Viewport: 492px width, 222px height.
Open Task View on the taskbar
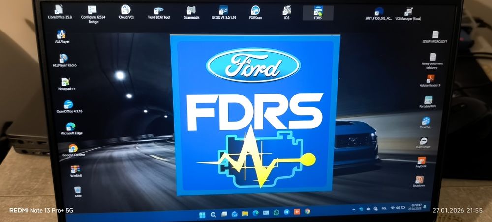tap(224, 214)
